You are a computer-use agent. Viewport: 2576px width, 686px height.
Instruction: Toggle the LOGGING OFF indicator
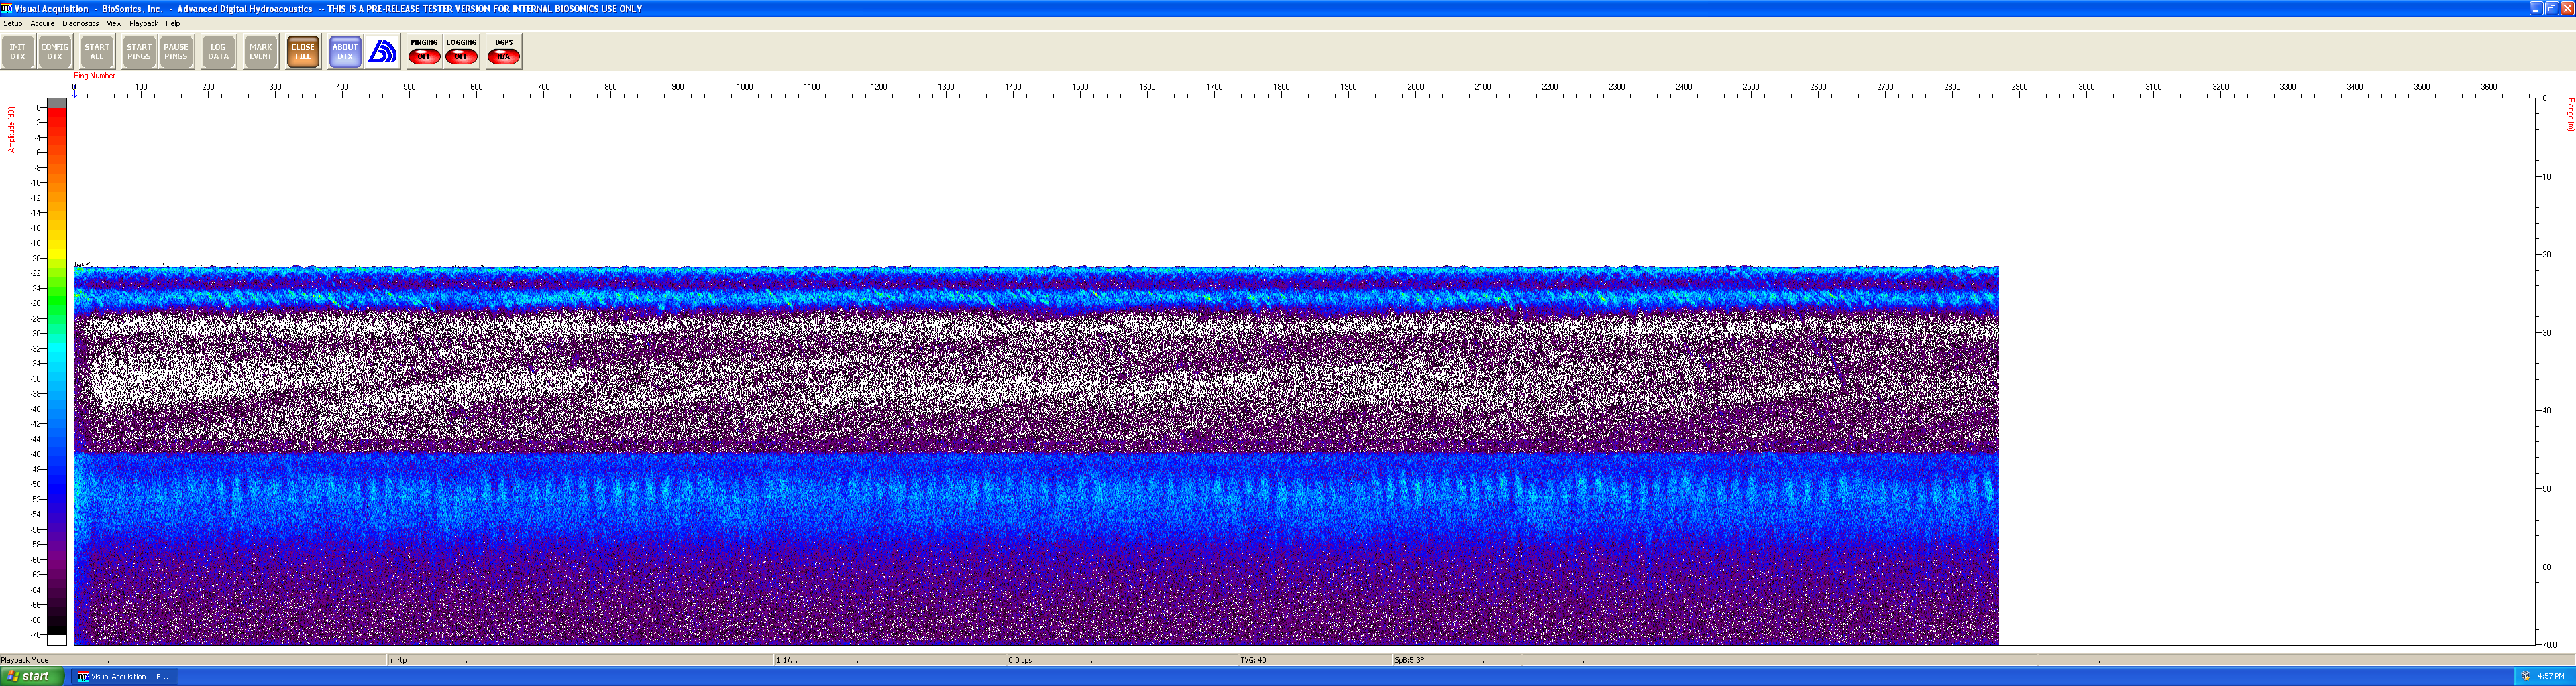pos(461,51)
